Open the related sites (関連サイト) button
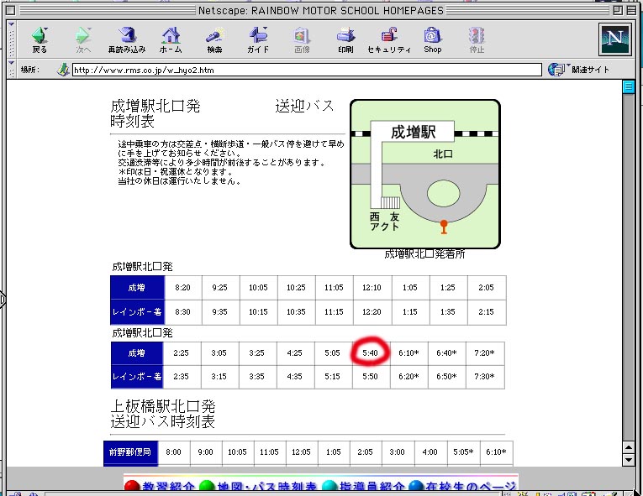 tap(579, 69)
